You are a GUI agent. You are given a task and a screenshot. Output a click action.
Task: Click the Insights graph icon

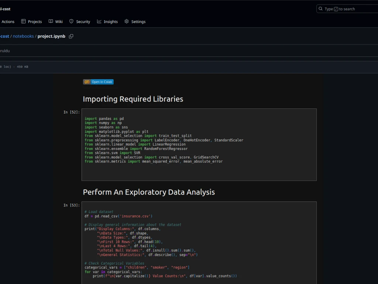99,21
